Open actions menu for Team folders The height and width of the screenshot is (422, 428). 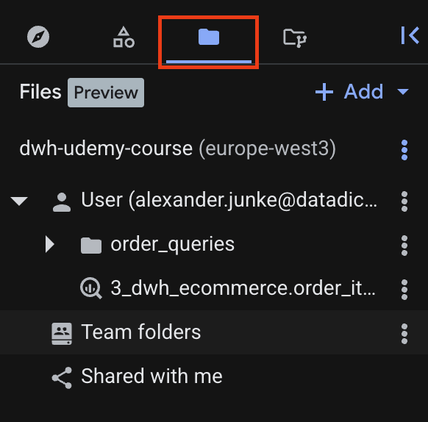coord(404,334)
